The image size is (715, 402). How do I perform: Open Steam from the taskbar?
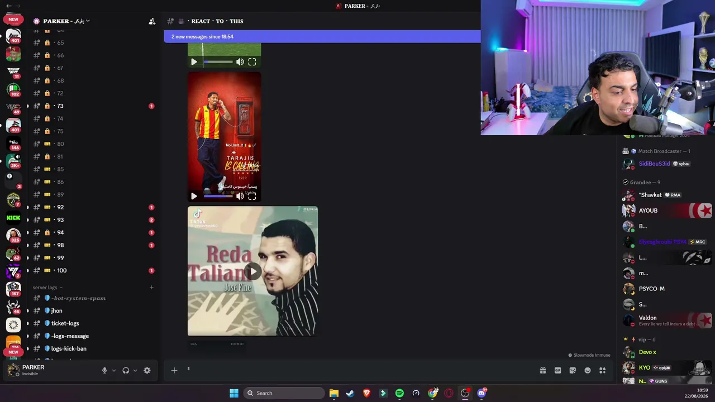[x=350, y=393]
